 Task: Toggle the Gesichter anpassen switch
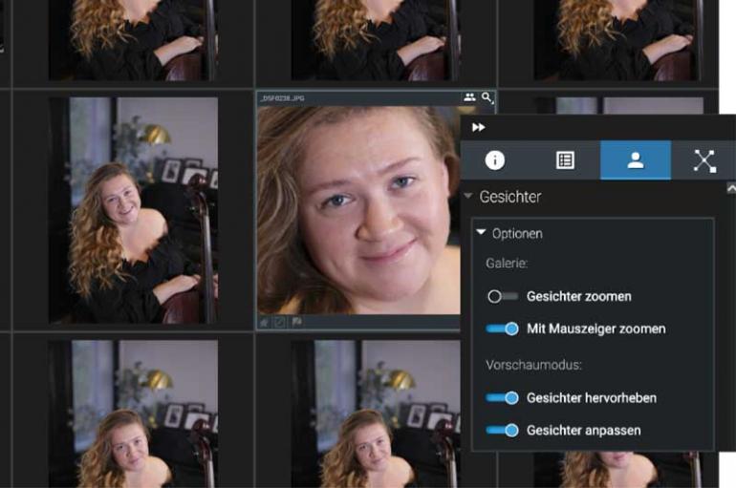click(502, 430)
